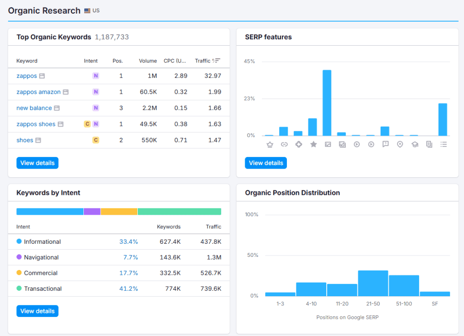Click the US flag icon in header

pos(87,11)
